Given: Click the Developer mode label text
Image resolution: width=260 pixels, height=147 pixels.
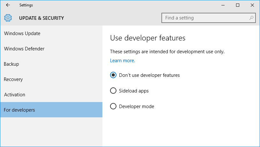Looking at the screenshot, I should (x=137, y=107).
